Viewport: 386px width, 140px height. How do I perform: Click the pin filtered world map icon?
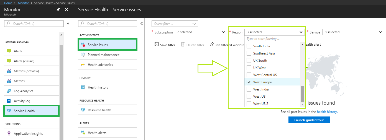(212, 45)
